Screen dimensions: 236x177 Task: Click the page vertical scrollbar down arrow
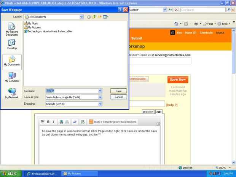pos(234,163)
